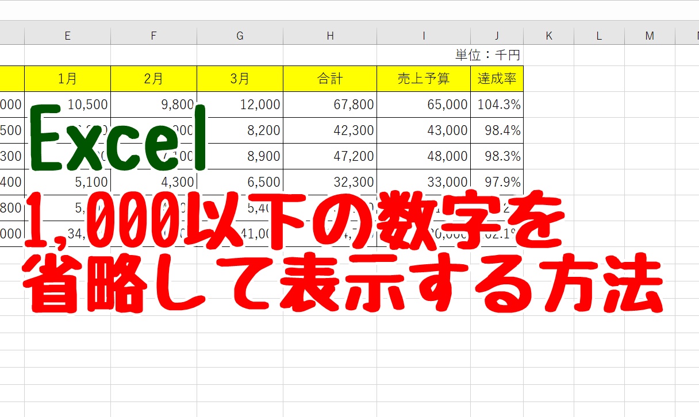Click the cell containing 5,100
Image resolution: width=699 pixels, height=417 pixels.
click(x=67, y=182)
